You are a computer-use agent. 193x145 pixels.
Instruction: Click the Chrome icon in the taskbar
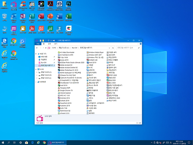pyautogui.click(x=44, y=143)
